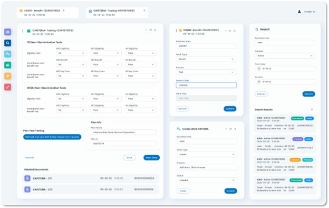Click the magnifier icon in Search panel header

pyautogui.click(x=257, y=30)
